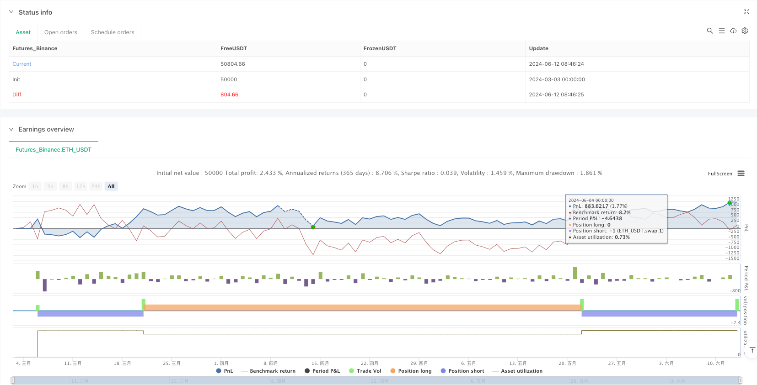Toggle the Position short legend series
The height and width of the screenshot is (385, 757).
click(x=462, y=371)
